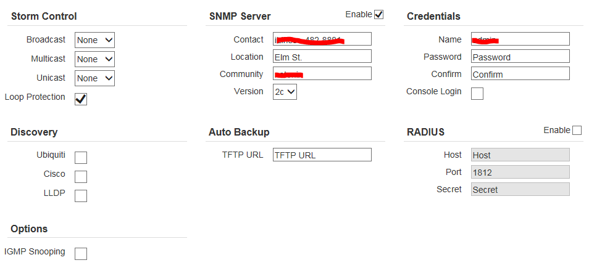
Task: Enable IGMP Snooping checkbox
Action: tap(81, 254)
